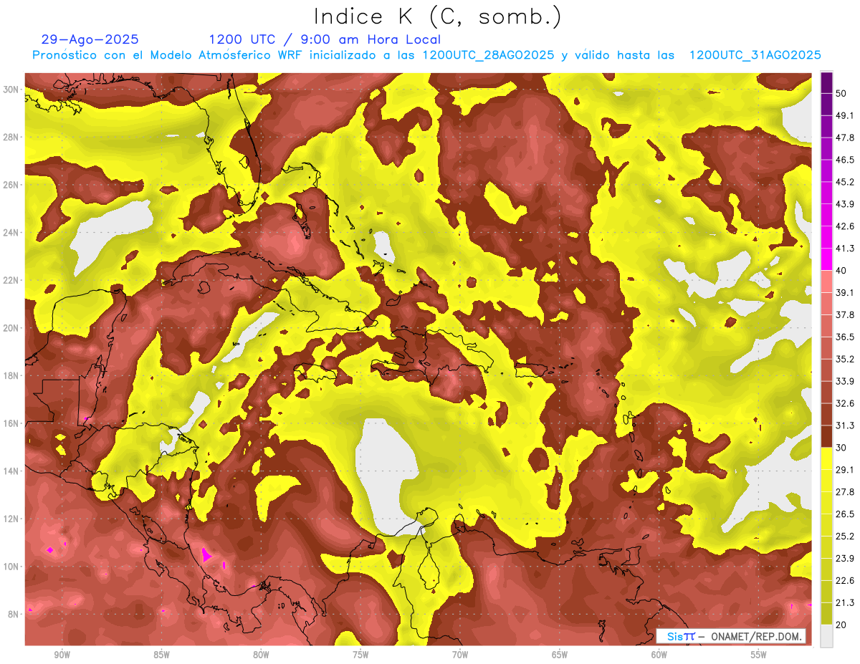Click the "8N" latitude axis label
The image size is (860, 664).
[14, 614]
